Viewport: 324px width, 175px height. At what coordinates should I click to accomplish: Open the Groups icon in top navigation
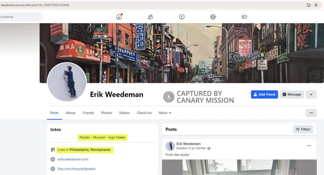pyautogui.click(x=213, y=17)
